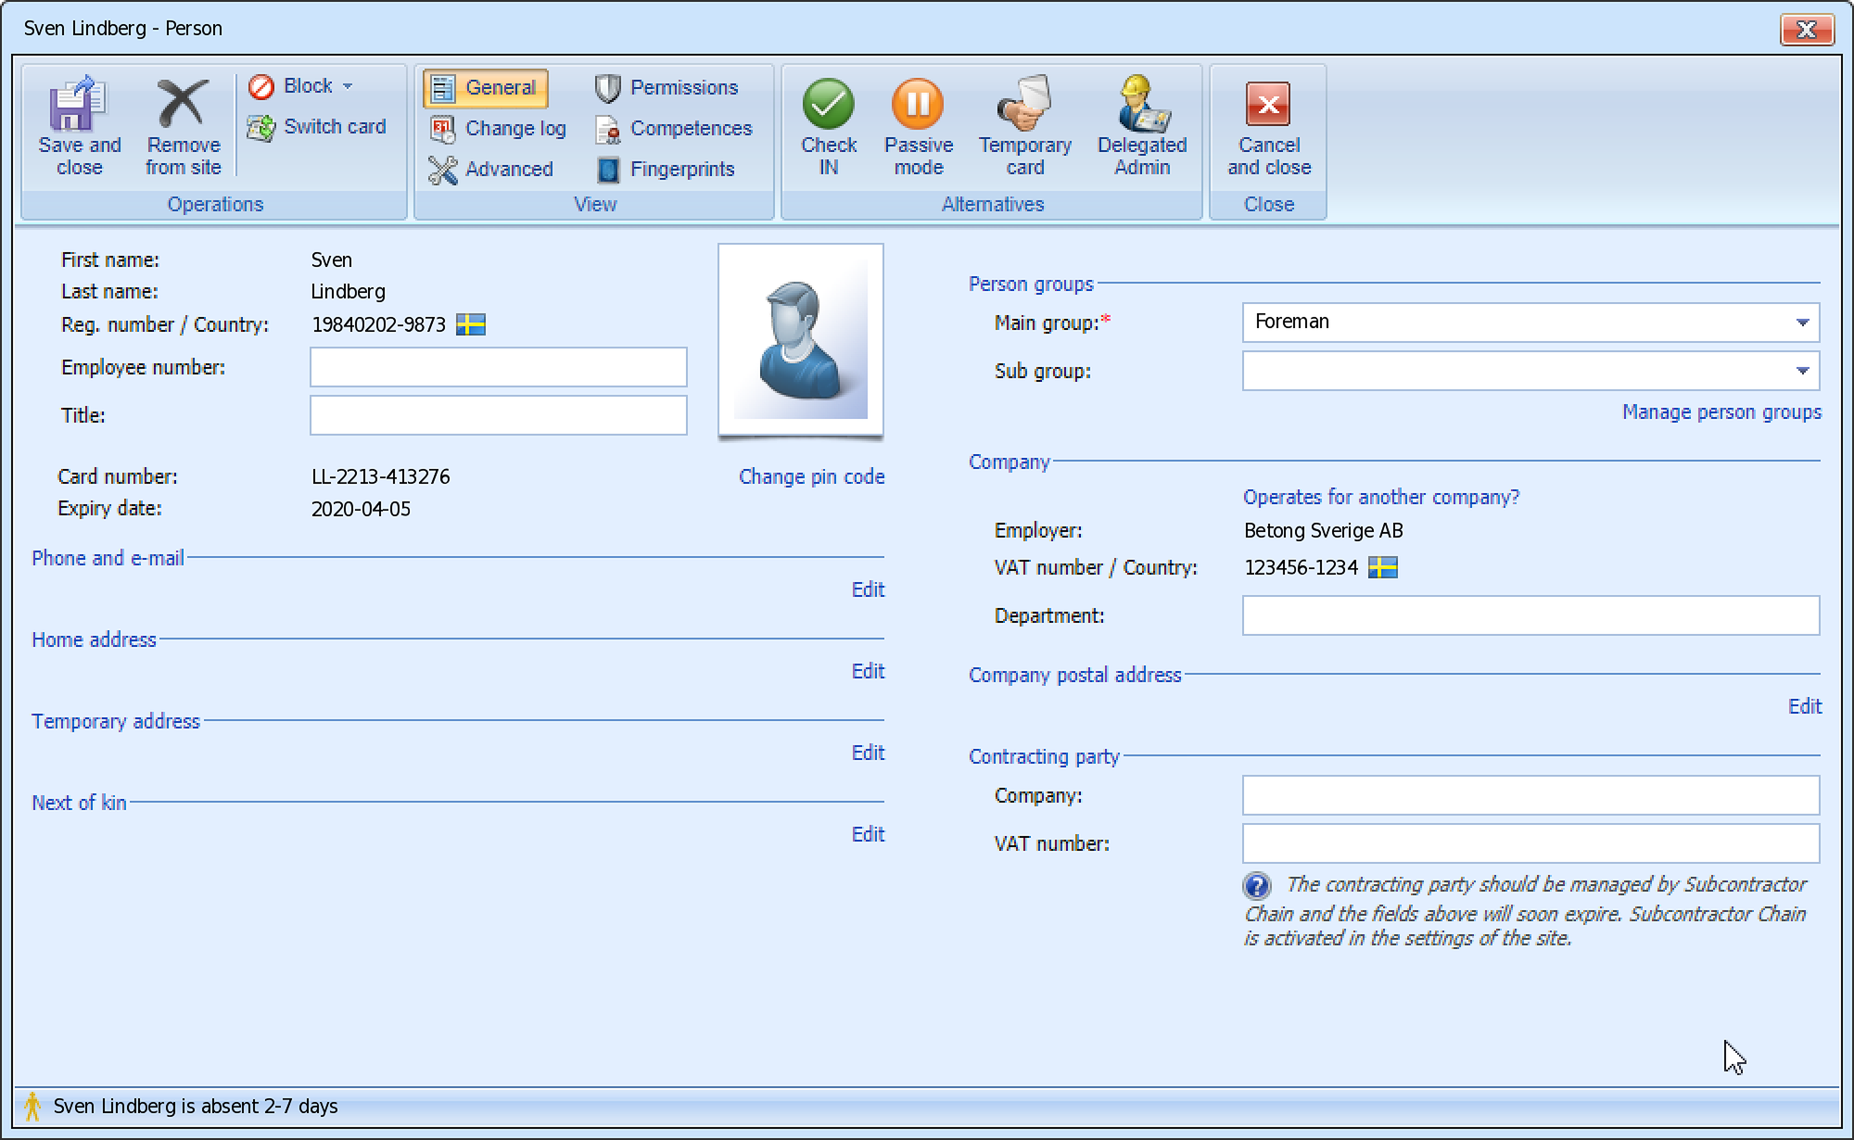The height and width of the screenshot is (1140, 1854).
Task: Open the Change log view
Action: point(498,129)
